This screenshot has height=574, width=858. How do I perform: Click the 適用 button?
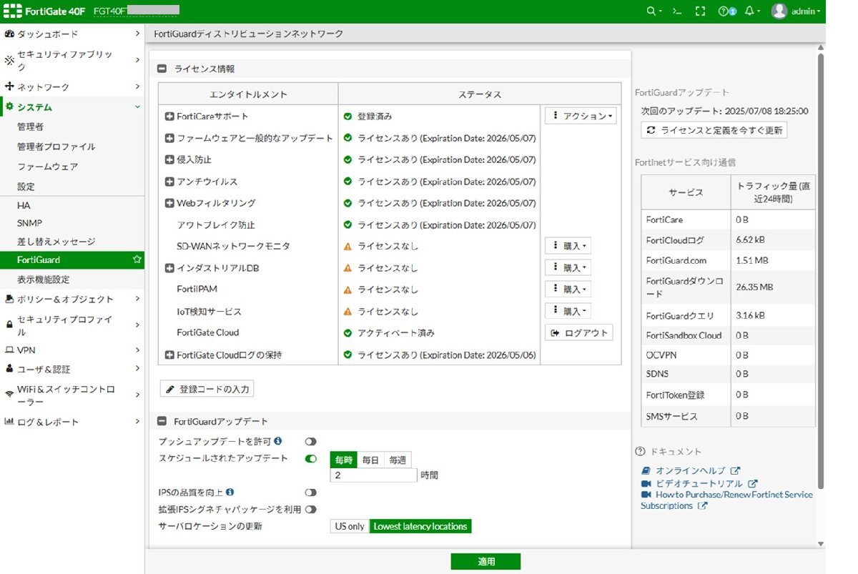point(485,562)
